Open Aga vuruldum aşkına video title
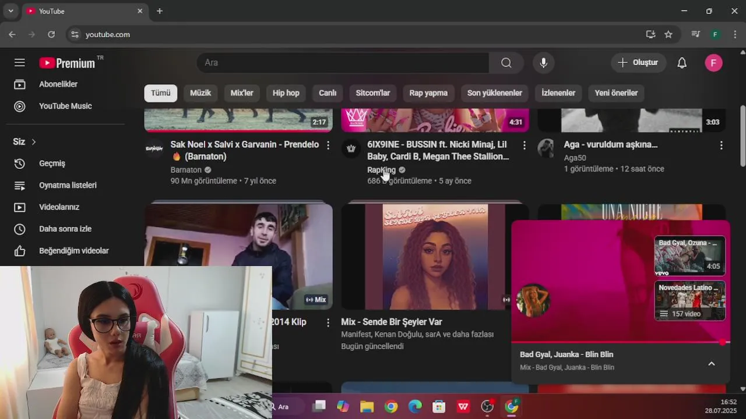Viewport: 746px width, 419px height. coord(611,144)
